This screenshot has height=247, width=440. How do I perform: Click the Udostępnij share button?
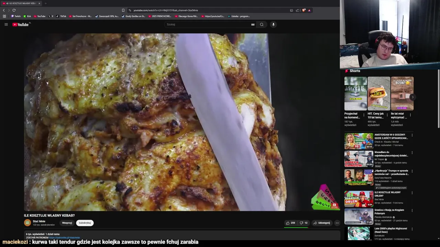322,223
